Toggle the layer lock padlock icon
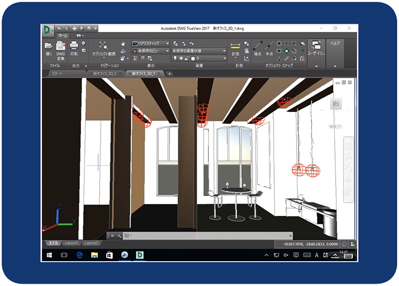Screen dimensions: 399x286 coord(187,59)
